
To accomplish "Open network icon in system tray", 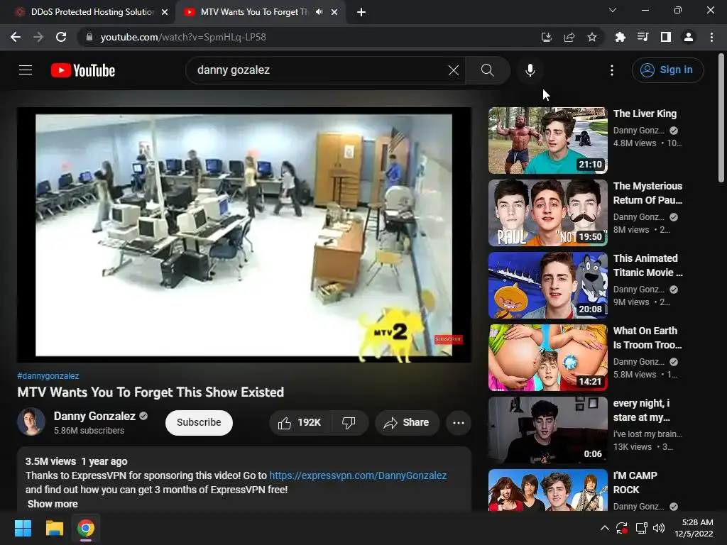I will [641, 528].
